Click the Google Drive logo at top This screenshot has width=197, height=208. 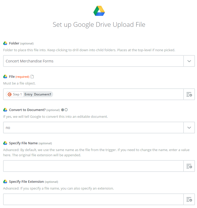click(x=99, y=11)
